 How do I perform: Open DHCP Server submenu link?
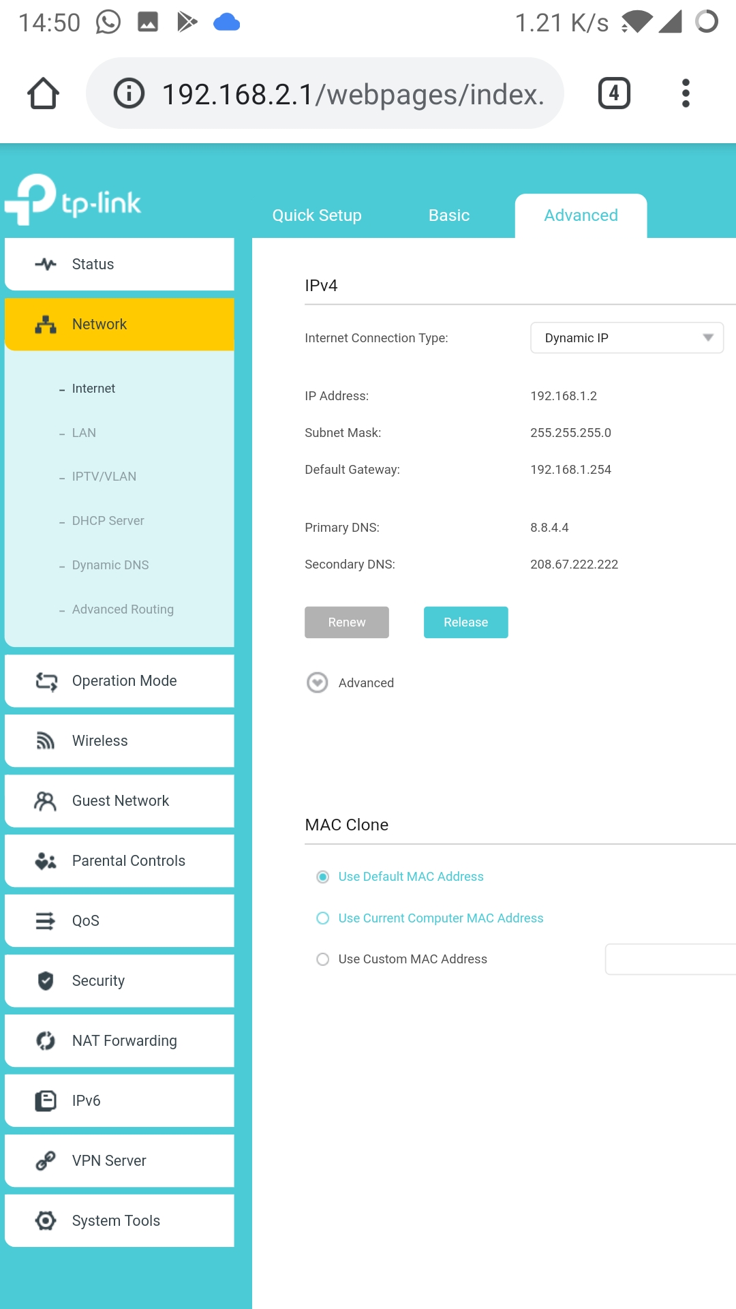coord(108,521)
